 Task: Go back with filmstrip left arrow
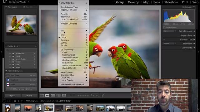pyautogui.click(x=18, y=101)
